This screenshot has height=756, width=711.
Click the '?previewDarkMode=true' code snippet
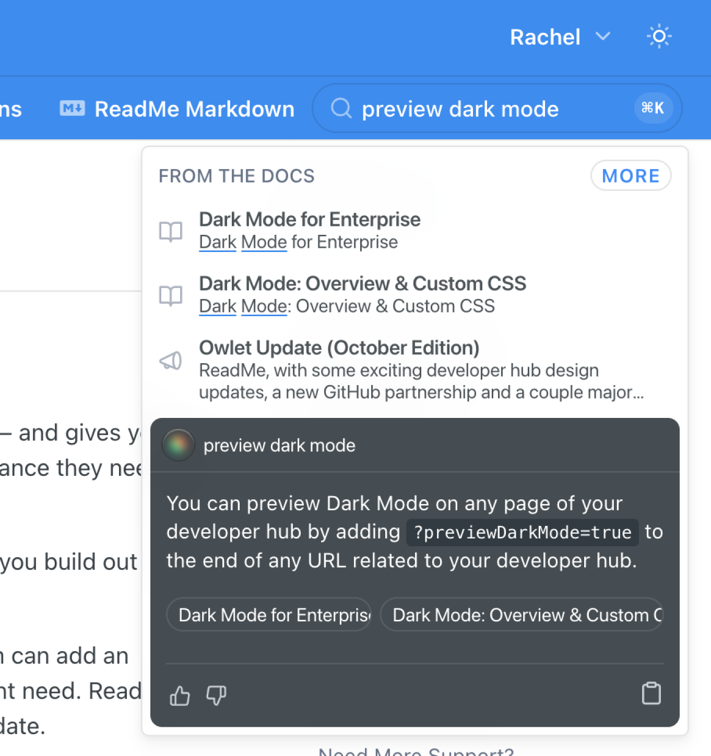(523, 532)
